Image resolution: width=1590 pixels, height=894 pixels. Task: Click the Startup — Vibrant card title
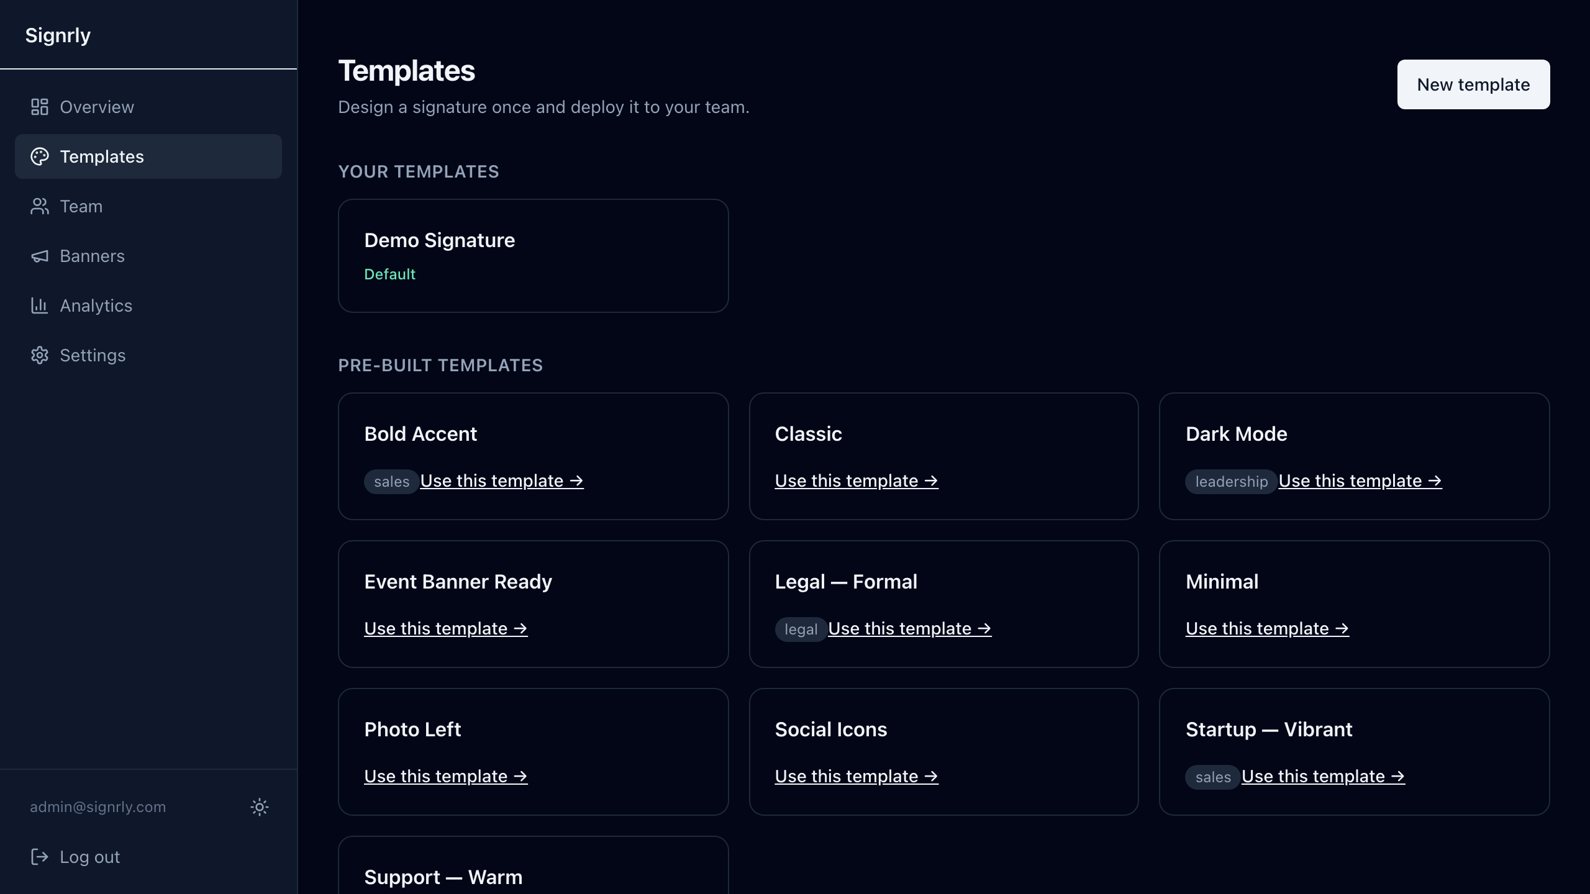1269,729
